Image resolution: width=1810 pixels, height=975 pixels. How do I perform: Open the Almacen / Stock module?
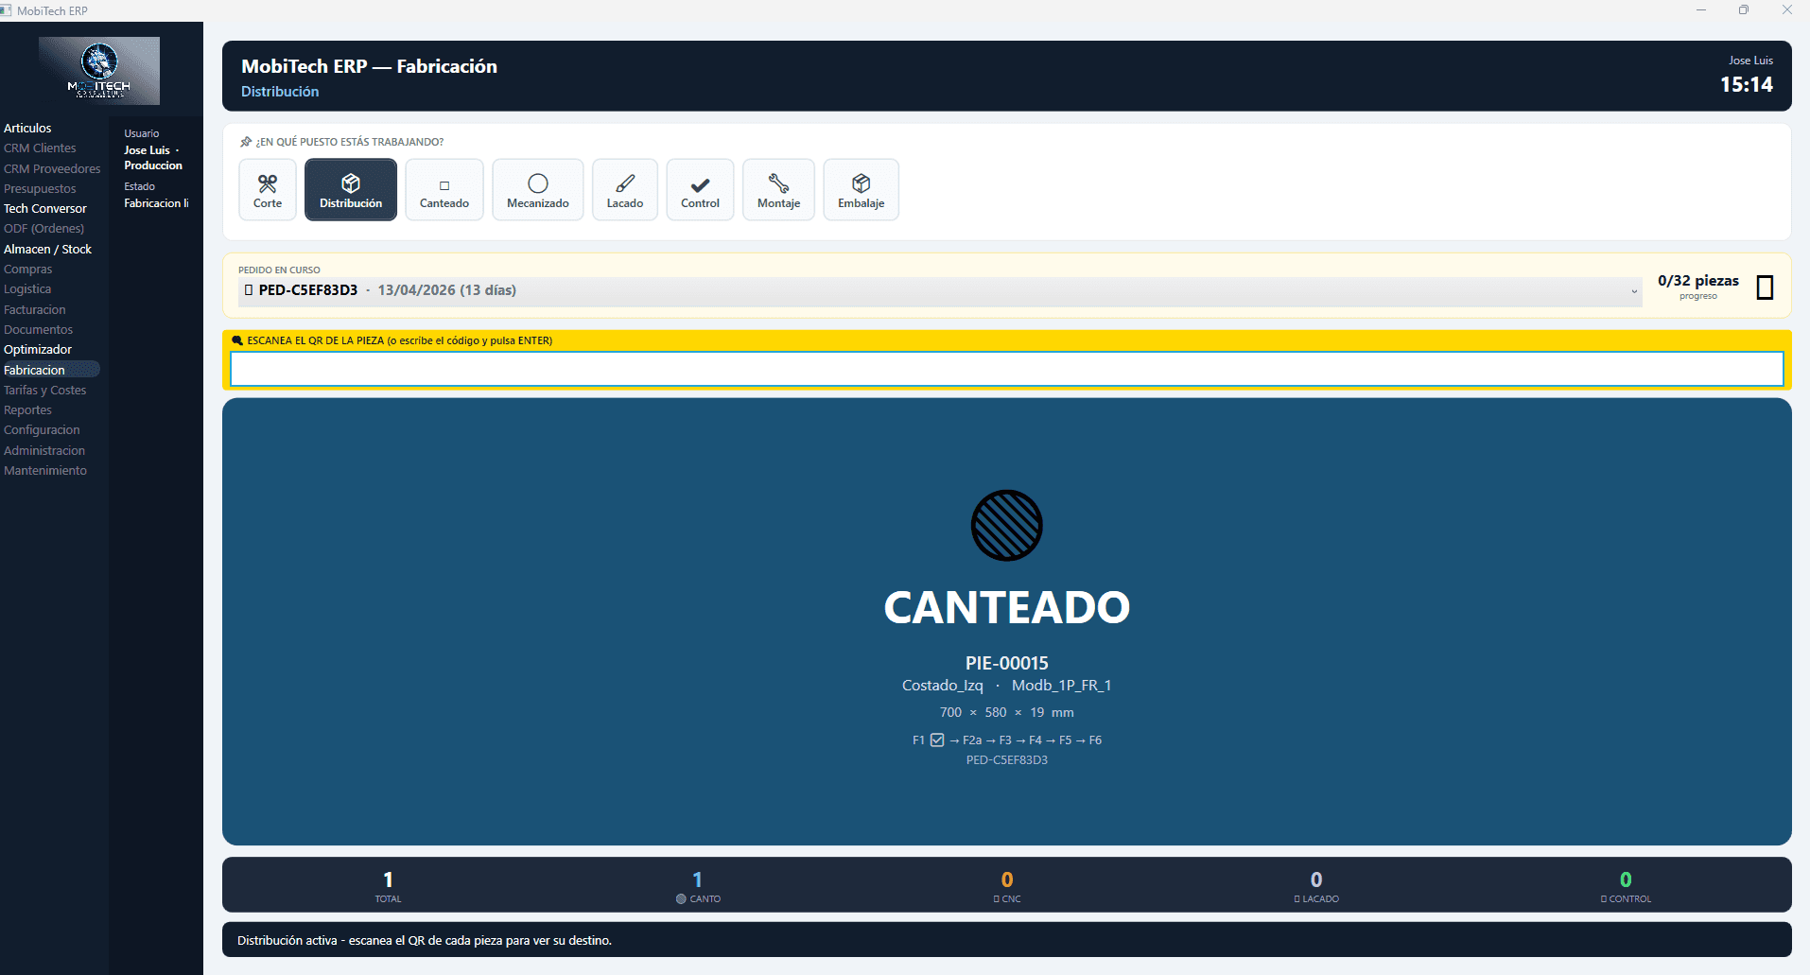[47, 250]
